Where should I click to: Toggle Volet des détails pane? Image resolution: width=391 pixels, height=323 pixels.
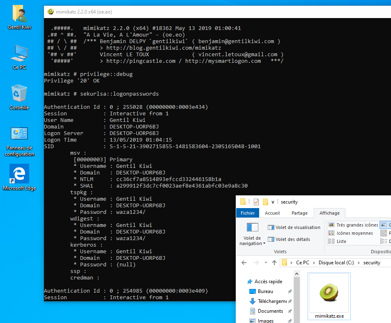[x=289, y=239]
